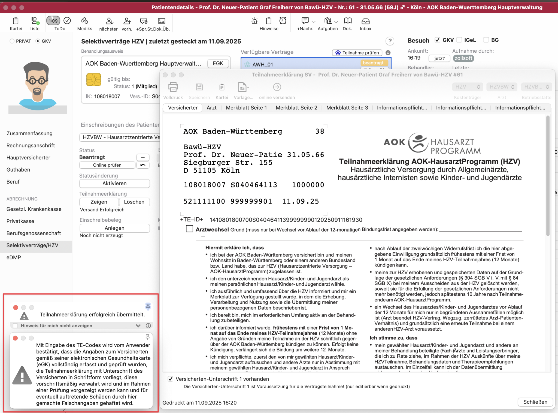
Task: Click the info icon on notification bar
Action: (148, 325)
